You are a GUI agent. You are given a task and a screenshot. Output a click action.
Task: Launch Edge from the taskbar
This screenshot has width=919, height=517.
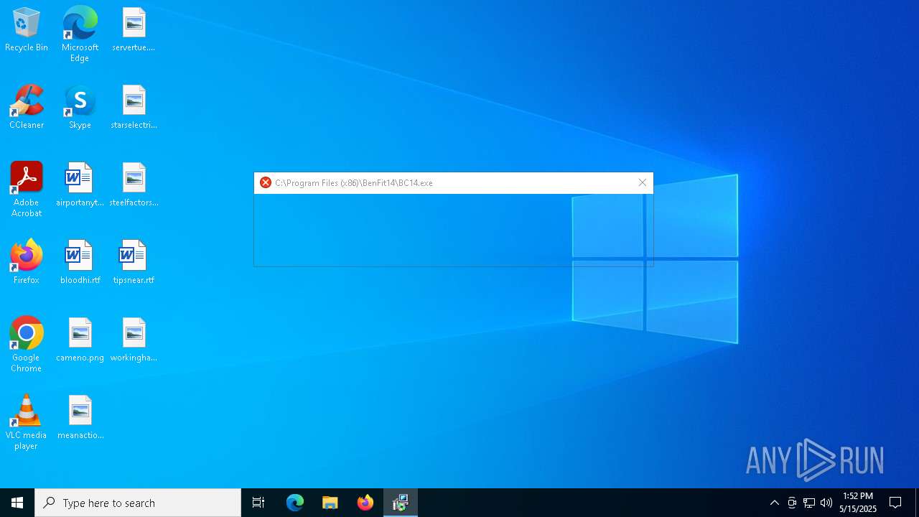tap(295, 503)
